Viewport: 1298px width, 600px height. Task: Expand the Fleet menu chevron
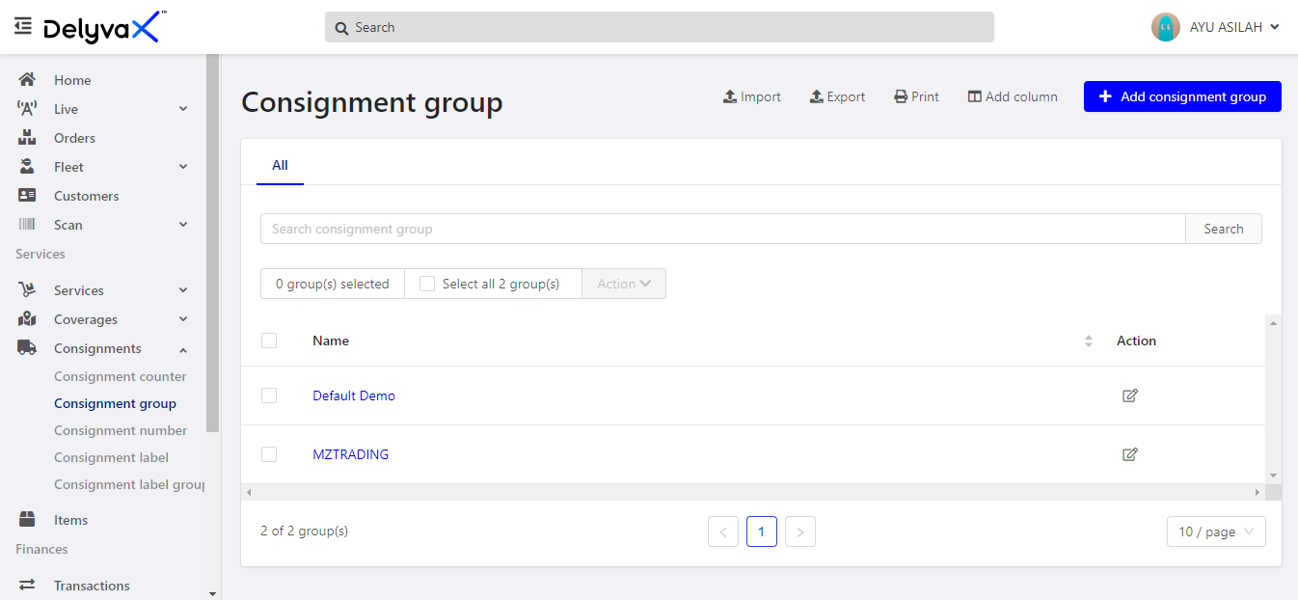click(183, 167)
